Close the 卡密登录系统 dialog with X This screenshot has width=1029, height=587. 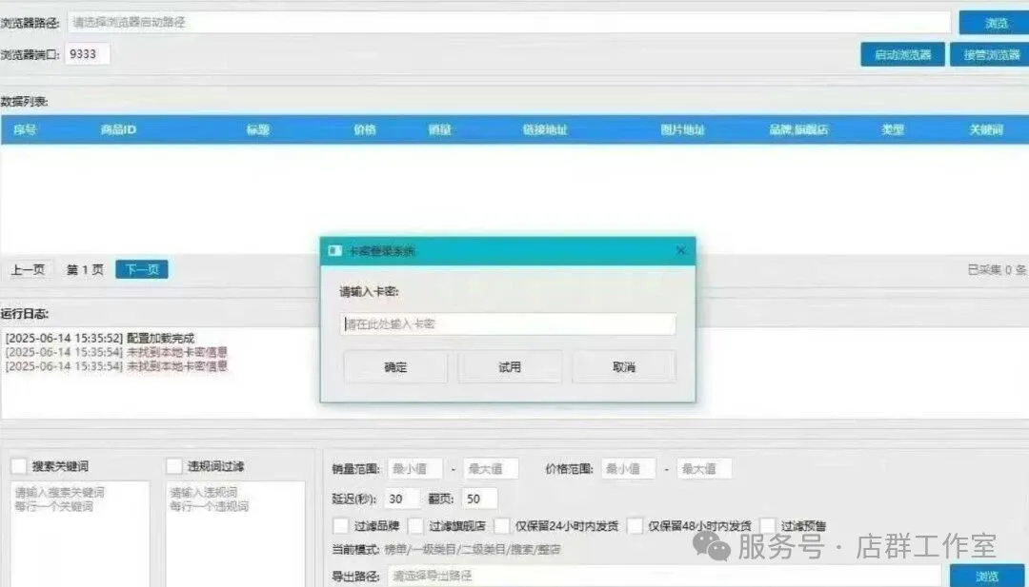tap(680, 251)
